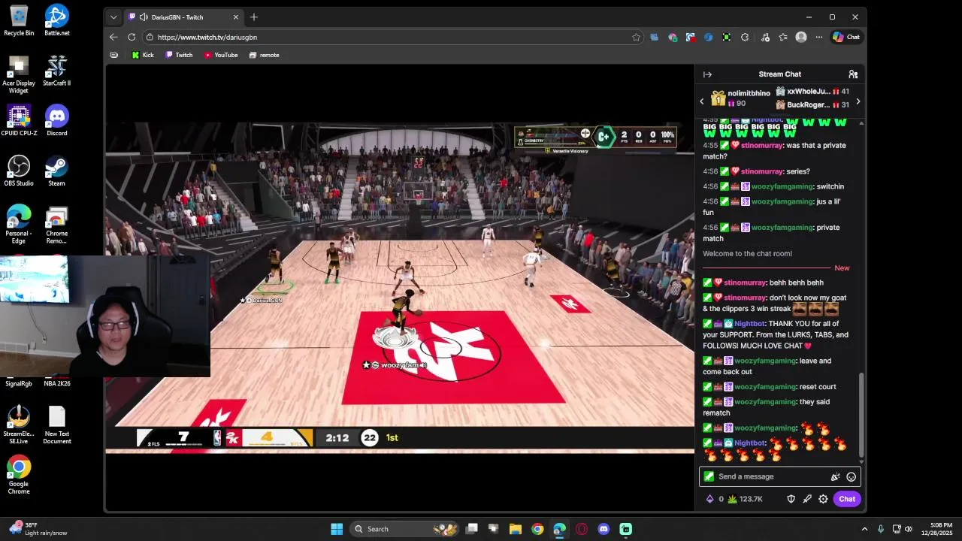Open the emote picker in chat
Screen dimensions: 962x541
coord(851,476)
